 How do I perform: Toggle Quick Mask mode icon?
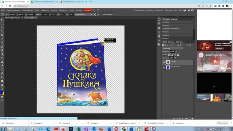click(2, 97)
